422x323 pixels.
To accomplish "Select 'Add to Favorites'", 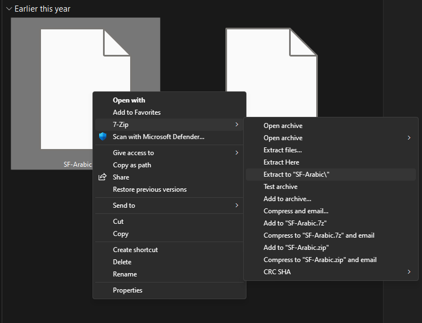I will [169, 112].
